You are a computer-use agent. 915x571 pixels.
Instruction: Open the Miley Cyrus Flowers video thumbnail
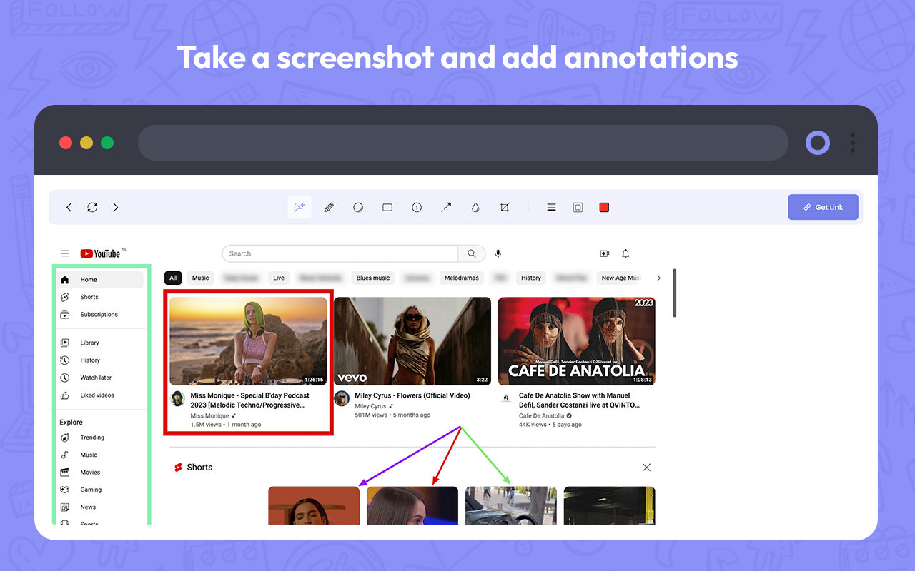(412, 341)
